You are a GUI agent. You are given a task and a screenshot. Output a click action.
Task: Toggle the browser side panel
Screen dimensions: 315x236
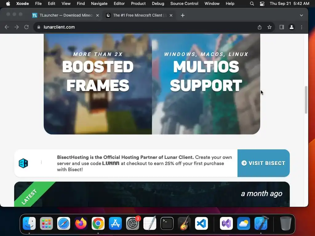pos(282,27)
